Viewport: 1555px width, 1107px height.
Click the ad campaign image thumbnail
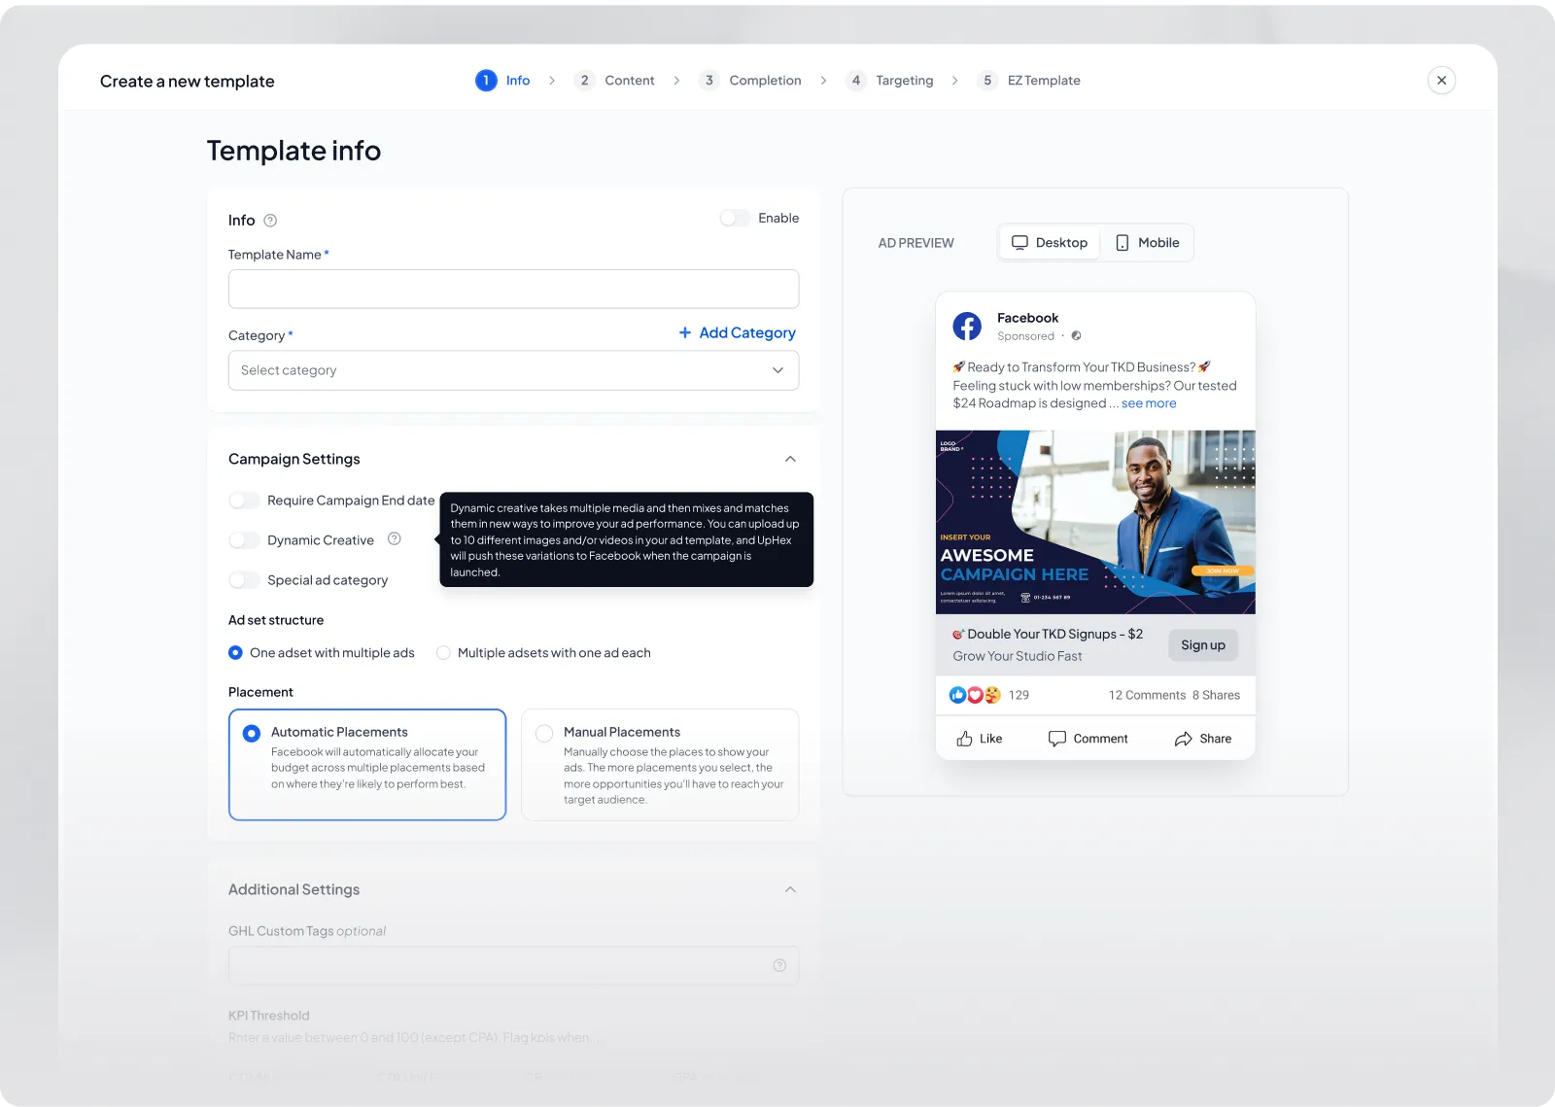(1095, 522)
